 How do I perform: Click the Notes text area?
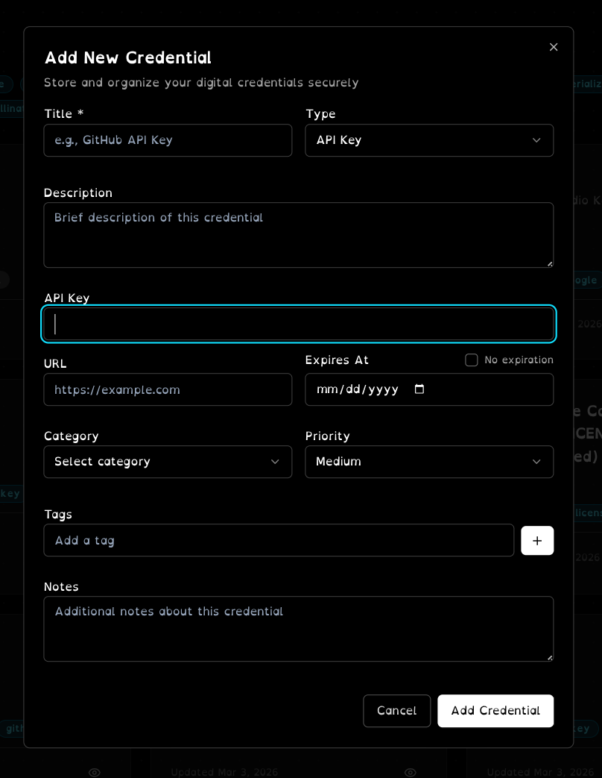pyautogui.click(x=298, y=629)
